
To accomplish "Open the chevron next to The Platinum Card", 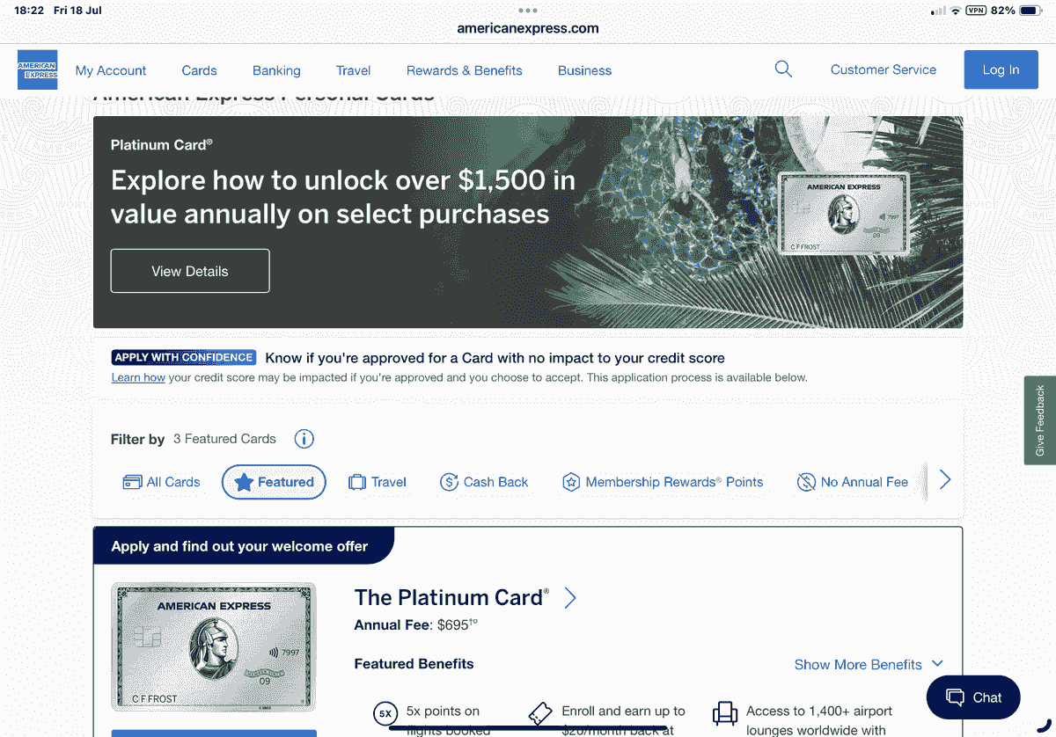I will click(569, 599).
